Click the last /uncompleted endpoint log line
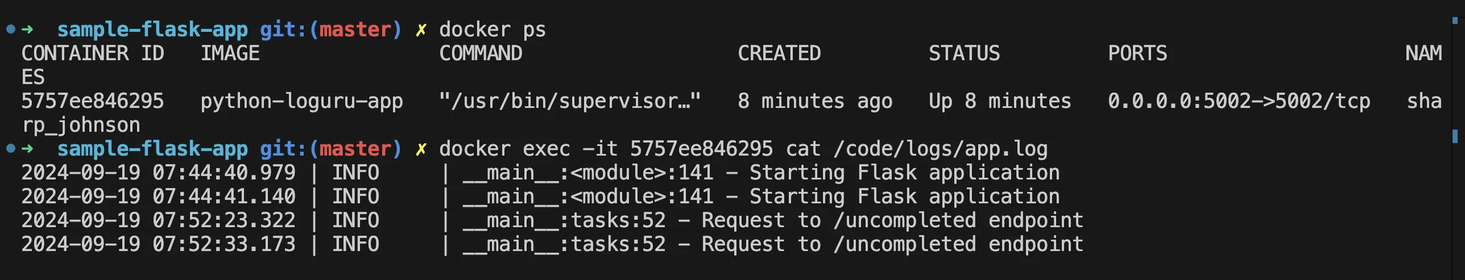The height and width of the screenshot is (280, 1465). [553, 244]
